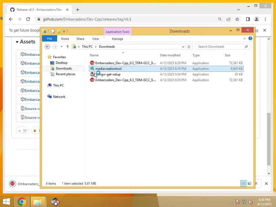Select the mediacreationtool file

click(166, 69)
